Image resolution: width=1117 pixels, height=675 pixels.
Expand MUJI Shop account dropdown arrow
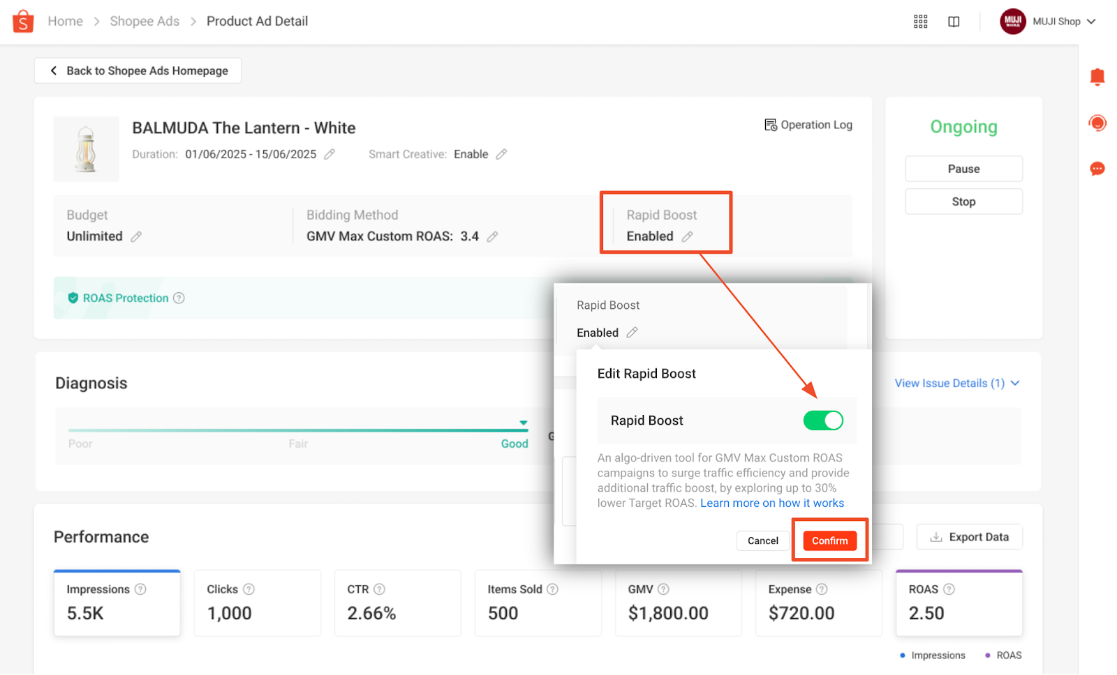[1091, 22]
